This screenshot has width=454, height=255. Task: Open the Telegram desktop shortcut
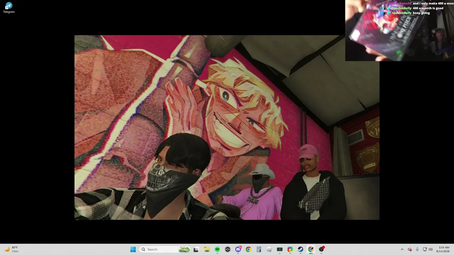point(9,8)
